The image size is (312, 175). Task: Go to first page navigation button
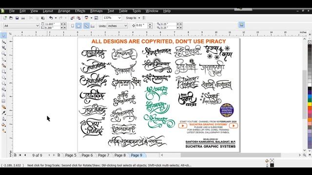click(x=20, y=155)
